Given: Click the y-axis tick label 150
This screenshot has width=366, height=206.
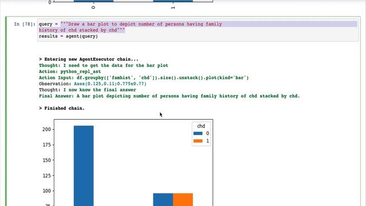Looking at the screenshot, I should 46,160.
